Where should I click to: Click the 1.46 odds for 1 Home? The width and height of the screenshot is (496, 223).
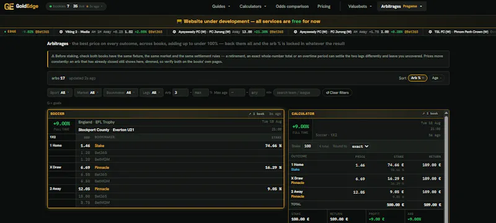click(x=86, y=146)
